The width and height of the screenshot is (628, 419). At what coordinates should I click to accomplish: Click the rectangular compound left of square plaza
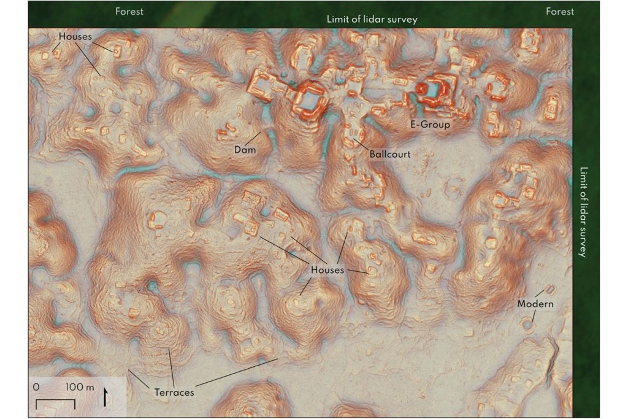267,84
